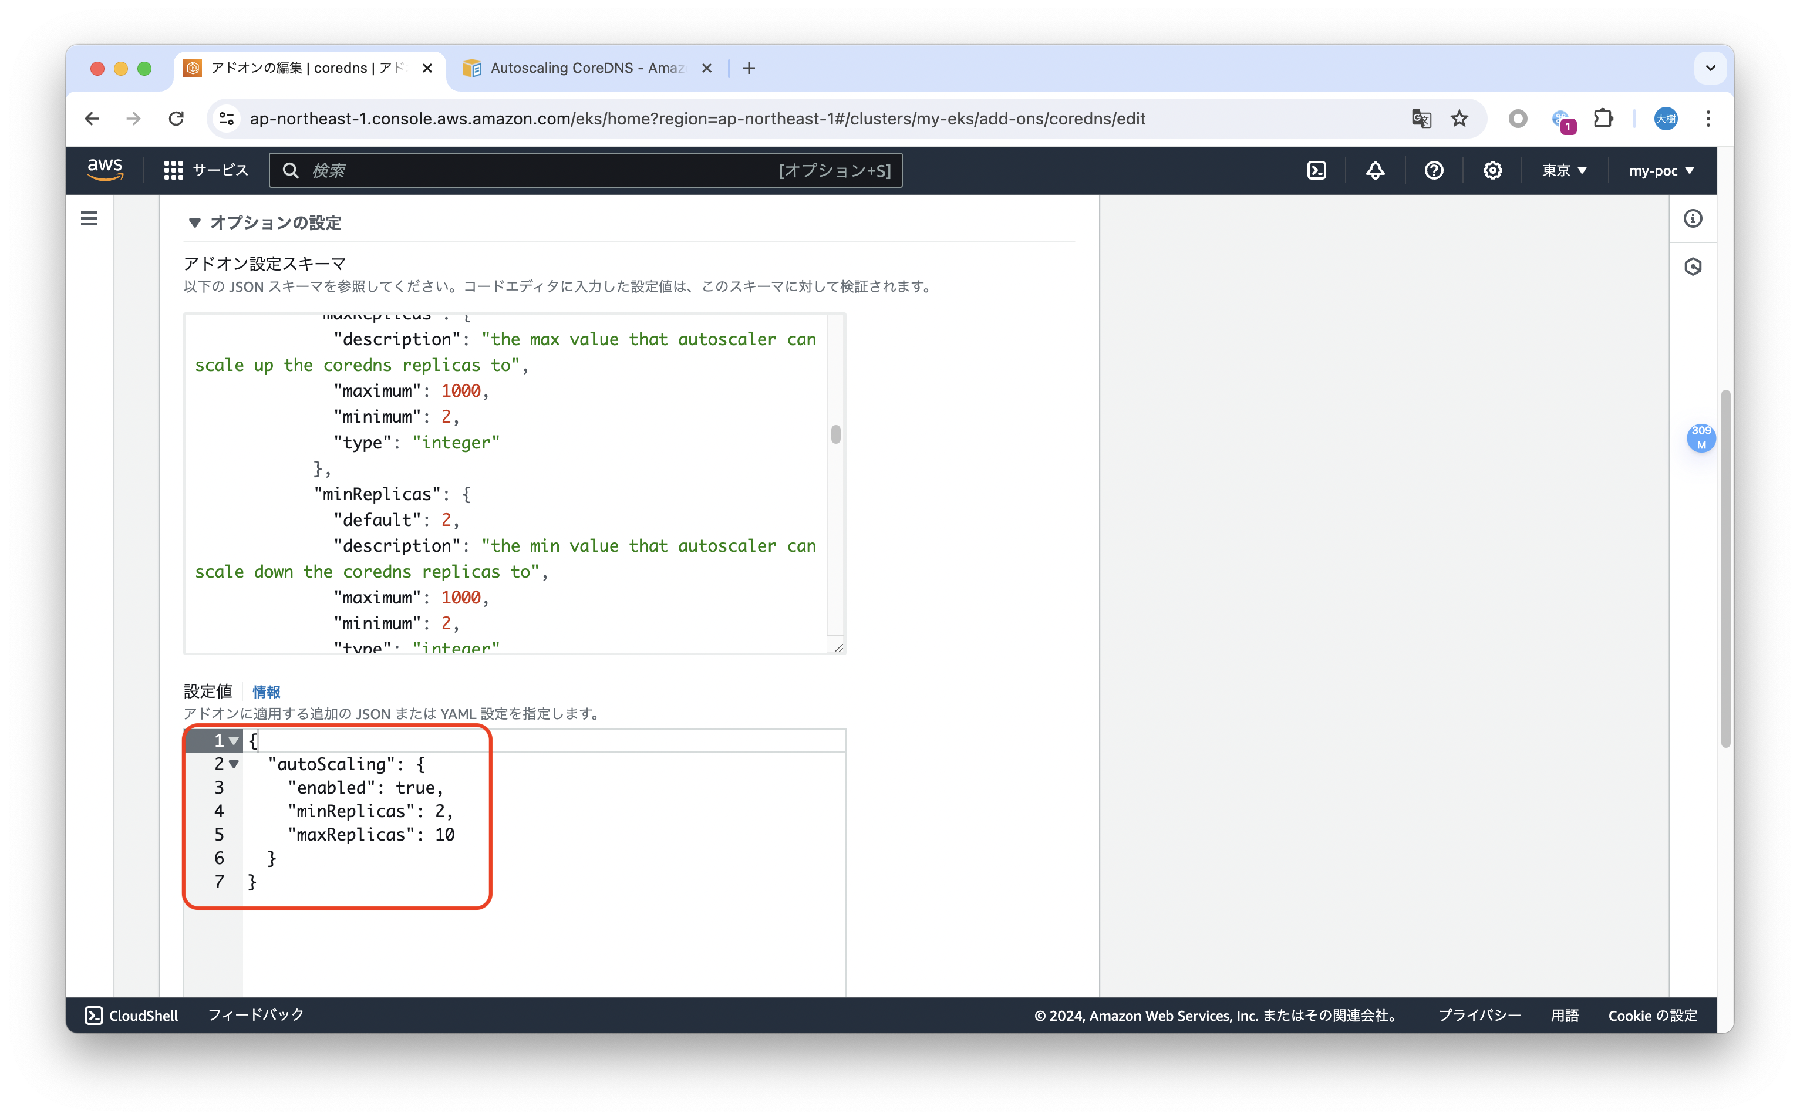Click the schema editor's vertical scrollbar

point(836,433)
